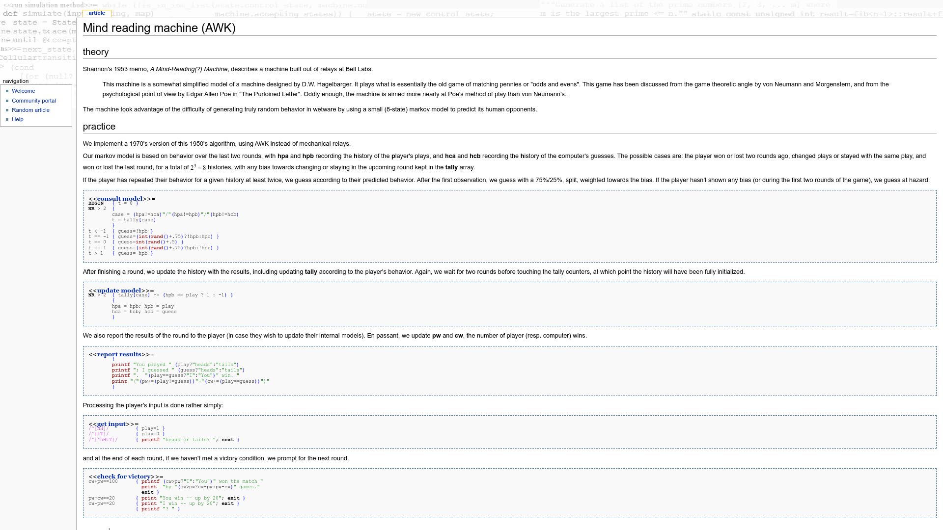Click code line '/^[tT]/ { play=0 }'
The image size is (943, 530).
pos(127,434)
